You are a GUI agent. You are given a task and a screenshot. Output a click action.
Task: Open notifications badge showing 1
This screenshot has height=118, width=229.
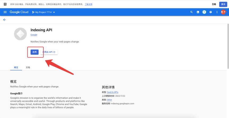[x=204, y=12]
